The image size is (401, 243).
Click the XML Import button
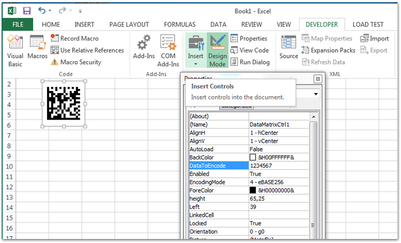[375, 38]
